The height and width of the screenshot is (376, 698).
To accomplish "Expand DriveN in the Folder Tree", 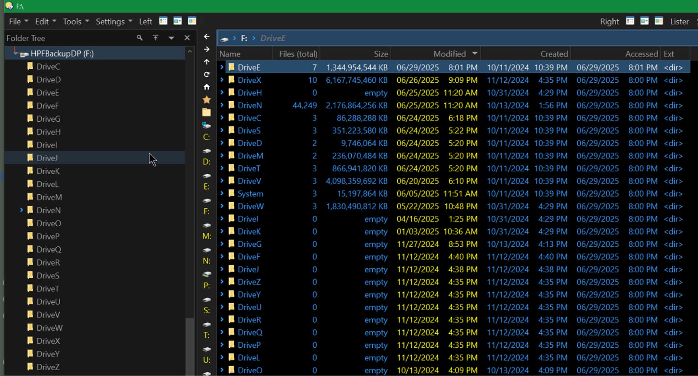I will pos(22,210).
